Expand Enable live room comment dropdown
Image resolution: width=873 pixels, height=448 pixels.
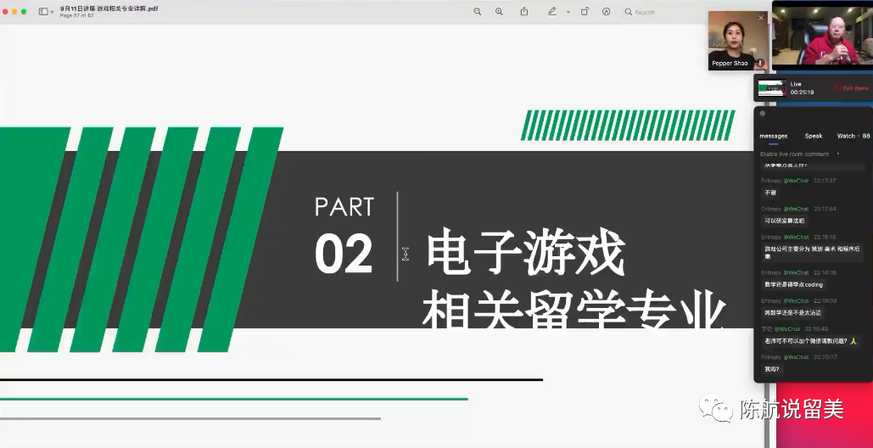tap(838, 154)
